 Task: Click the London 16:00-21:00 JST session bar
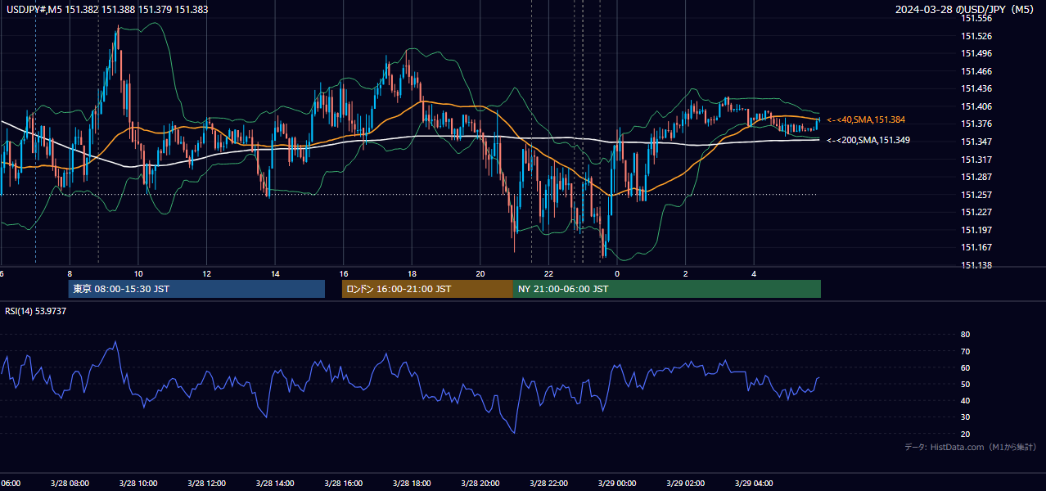tap(427, 289)
